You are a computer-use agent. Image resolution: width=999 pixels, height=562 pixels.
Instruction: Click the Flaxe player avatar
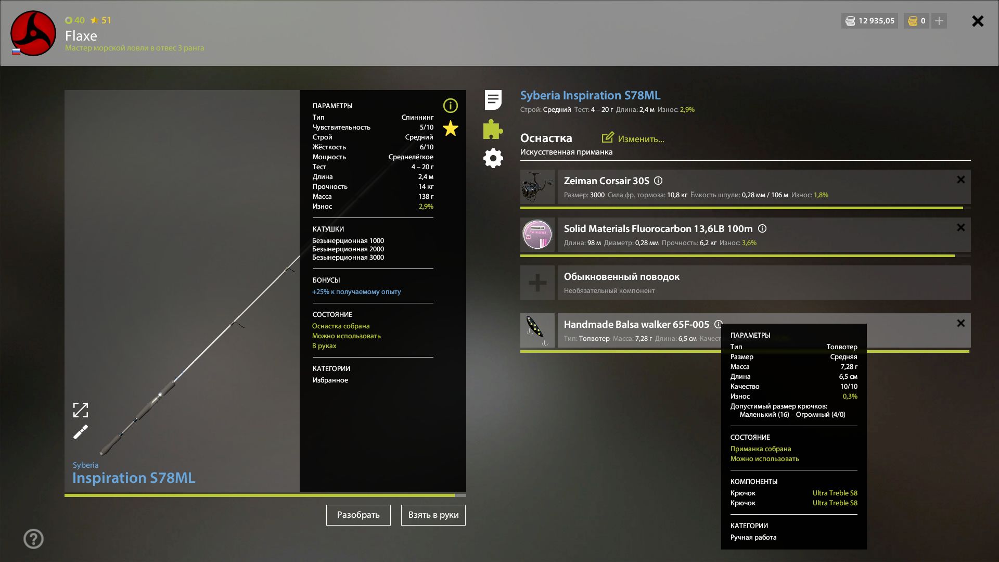(33, 33)
